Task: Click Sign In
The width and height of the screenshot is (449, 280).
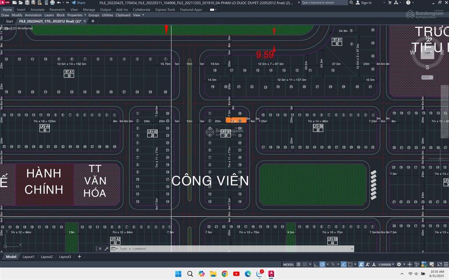Action: click(363, 3)
